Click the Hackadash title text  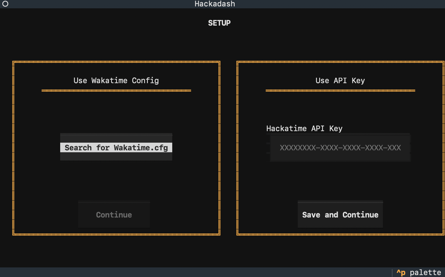[215, 4]
